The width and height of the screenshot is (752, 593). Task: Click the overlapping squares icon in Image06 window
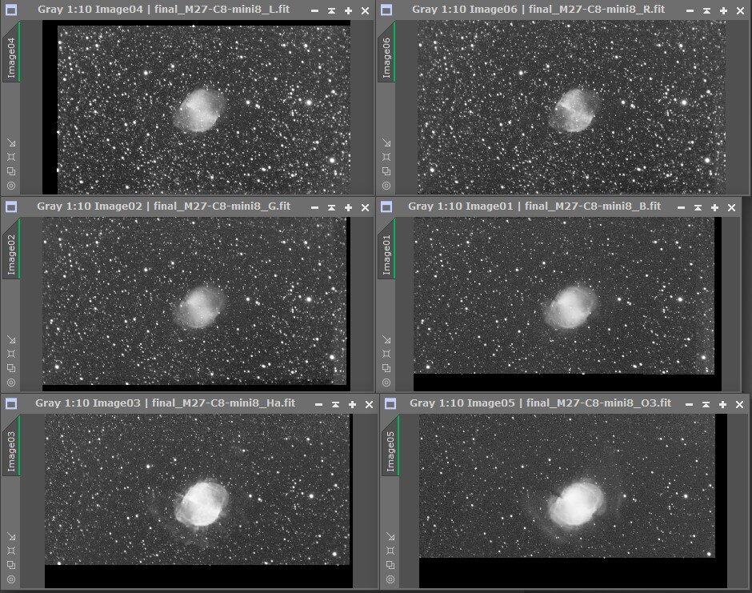point(386,171)
